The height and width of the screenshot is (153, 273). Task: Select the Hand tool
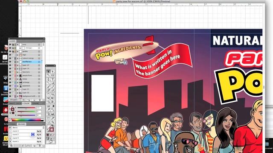pyautogui.click(x=49, y=122)
